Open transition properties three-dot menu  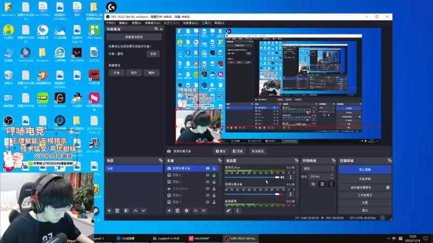tap(331, 184)
